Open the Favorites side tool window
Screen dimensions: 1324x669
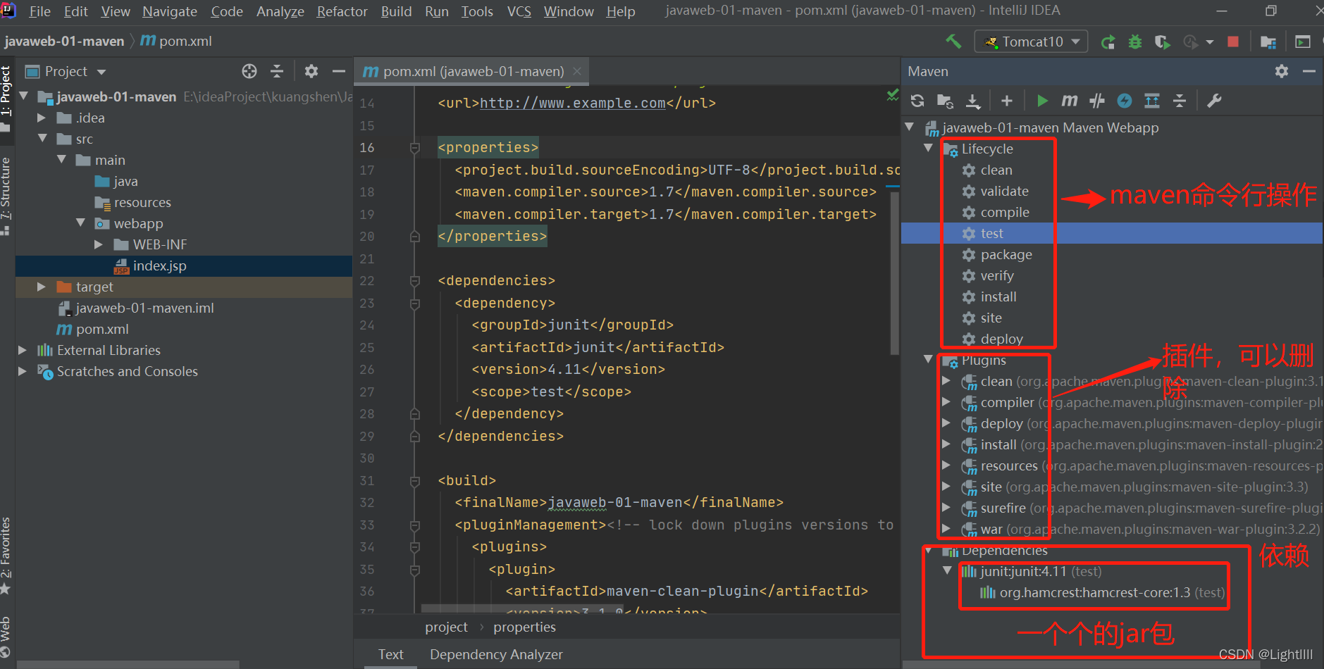[x=6, y=556]
